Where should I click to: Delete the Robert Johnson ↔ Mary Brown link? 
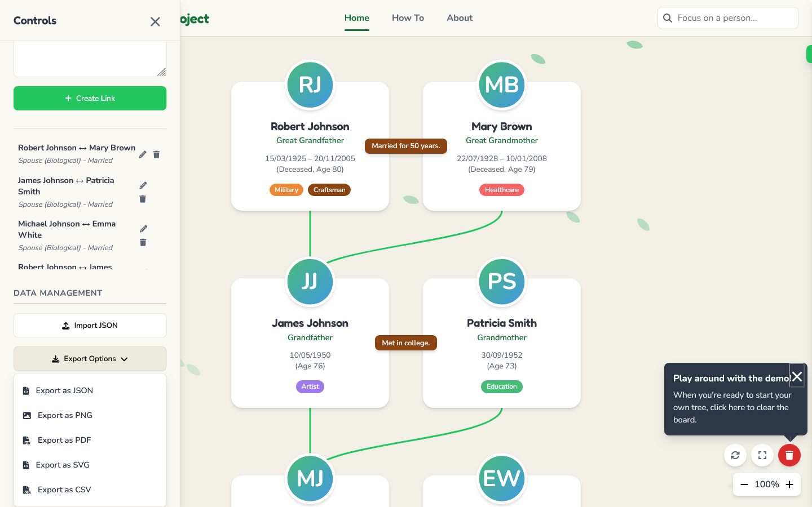[157, 154]
